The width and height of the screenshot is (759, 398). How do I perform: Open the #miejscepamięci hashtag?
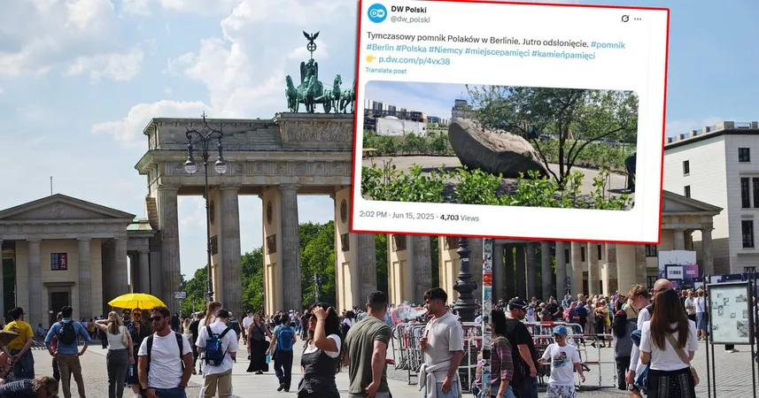pyautogui.click(x=497, y=52)
